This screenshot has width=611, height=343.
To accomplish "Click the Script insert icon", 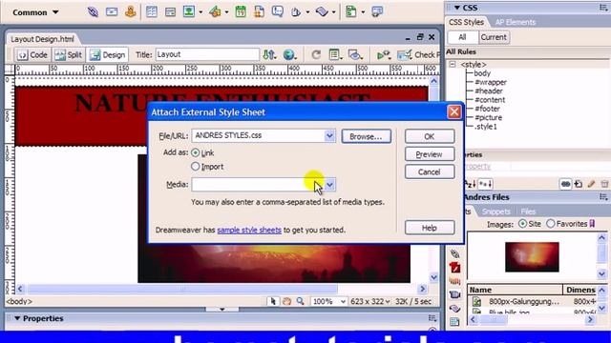I will [322, 12].
